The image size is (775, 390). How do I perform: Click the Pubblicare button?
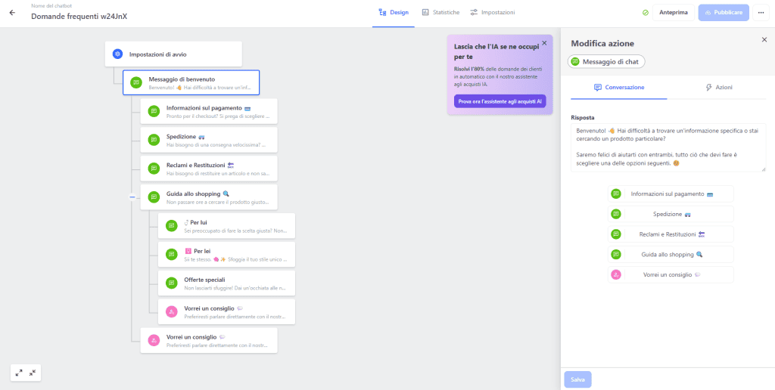pyautogui.click(x=724, y=12)
